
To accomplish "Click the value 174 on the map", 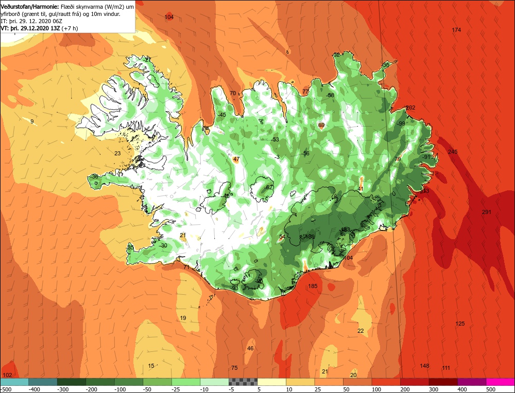I will 456,30.
